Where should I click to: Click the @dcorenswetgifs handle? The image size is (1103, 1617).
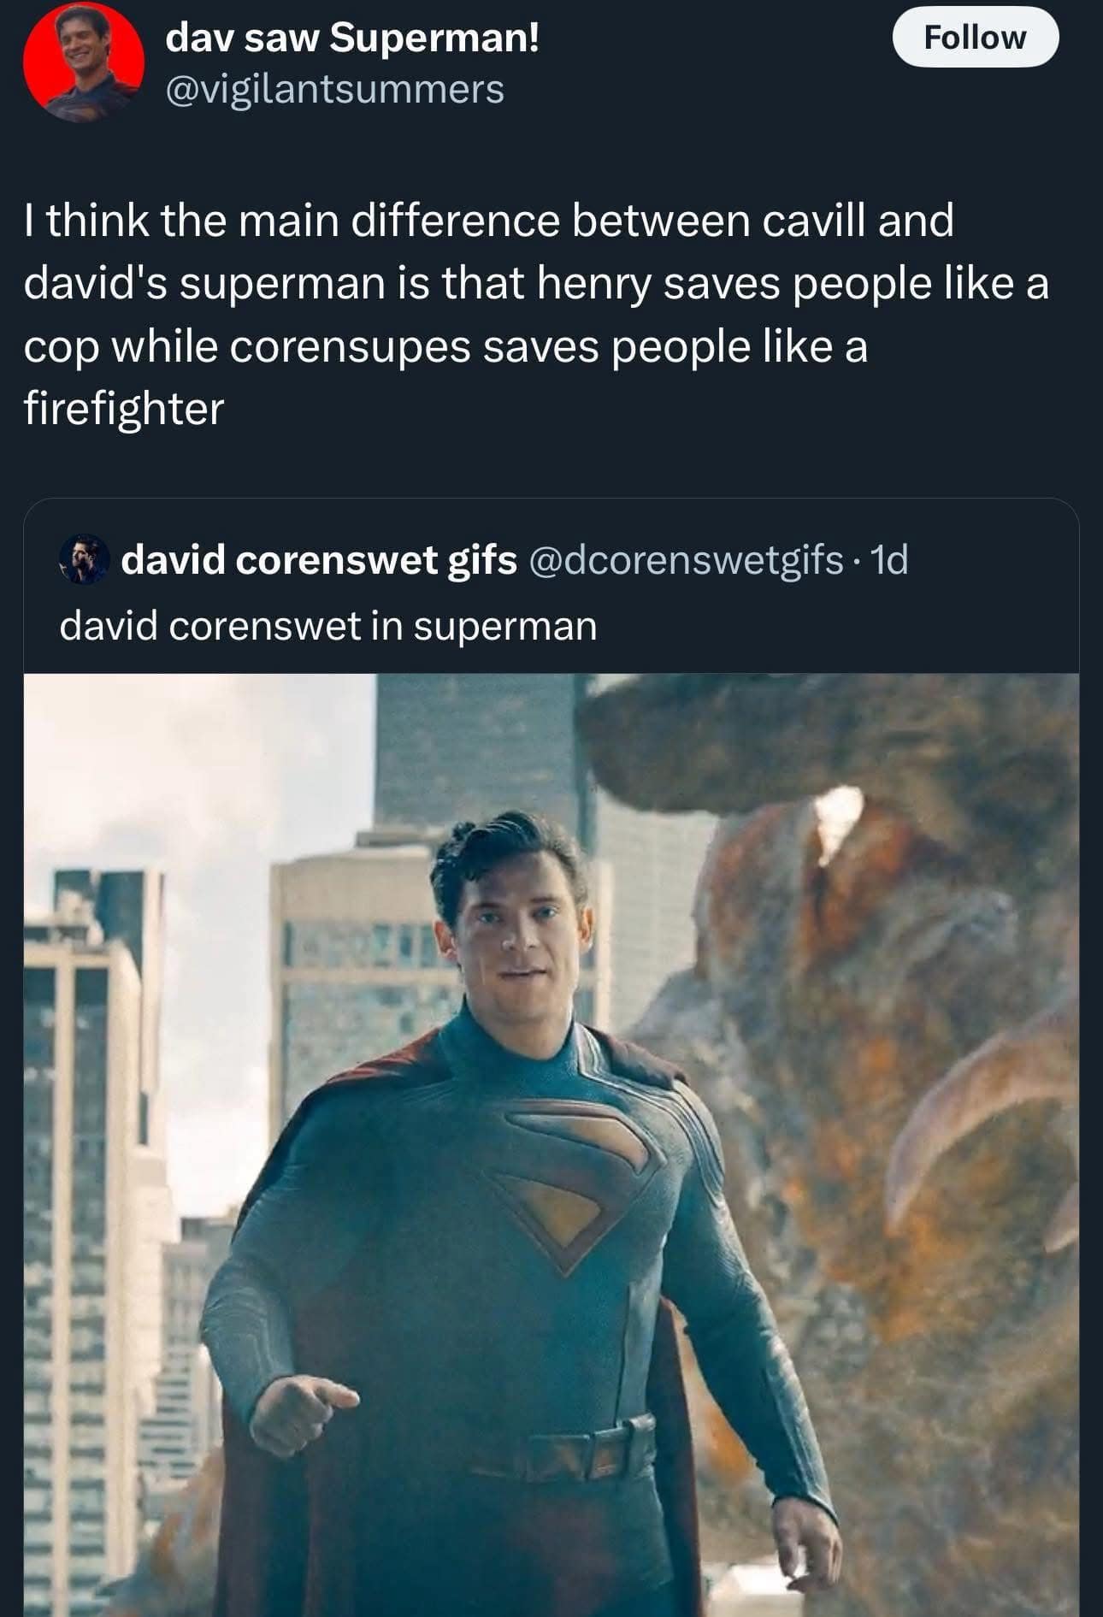686,560
